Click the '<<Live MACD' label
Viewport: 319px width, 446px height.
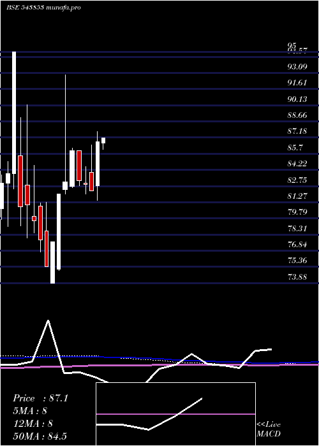click(x=269, y=429)
